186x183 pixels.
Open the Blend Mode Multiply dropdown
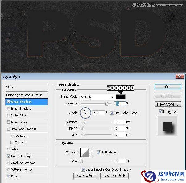click(97, 98)
